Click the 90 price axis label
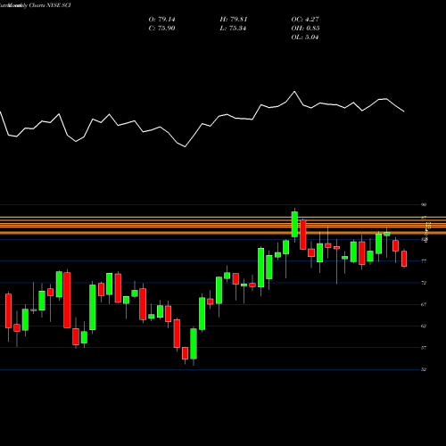The height and width of the screenshot is (446, 446). pyautogui.click(x=424, y=204)
